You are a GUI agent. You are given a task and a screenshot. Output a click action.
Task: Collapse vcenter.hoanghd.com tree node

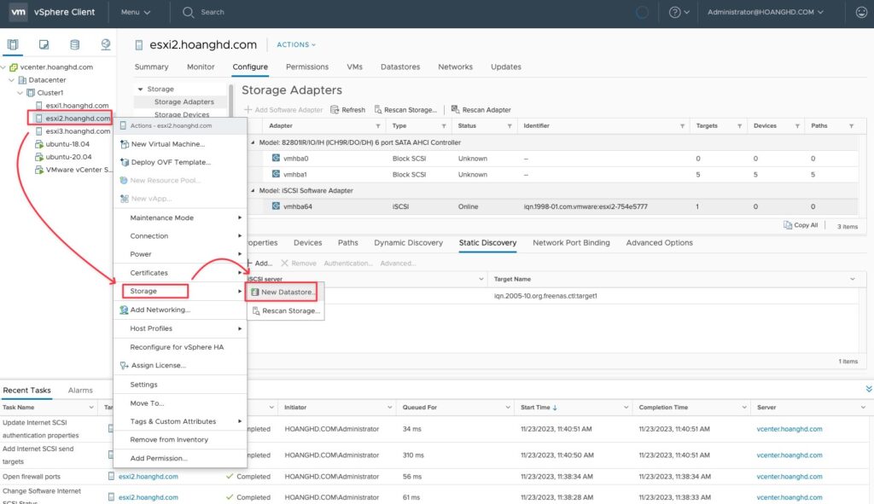click(3, 67)
